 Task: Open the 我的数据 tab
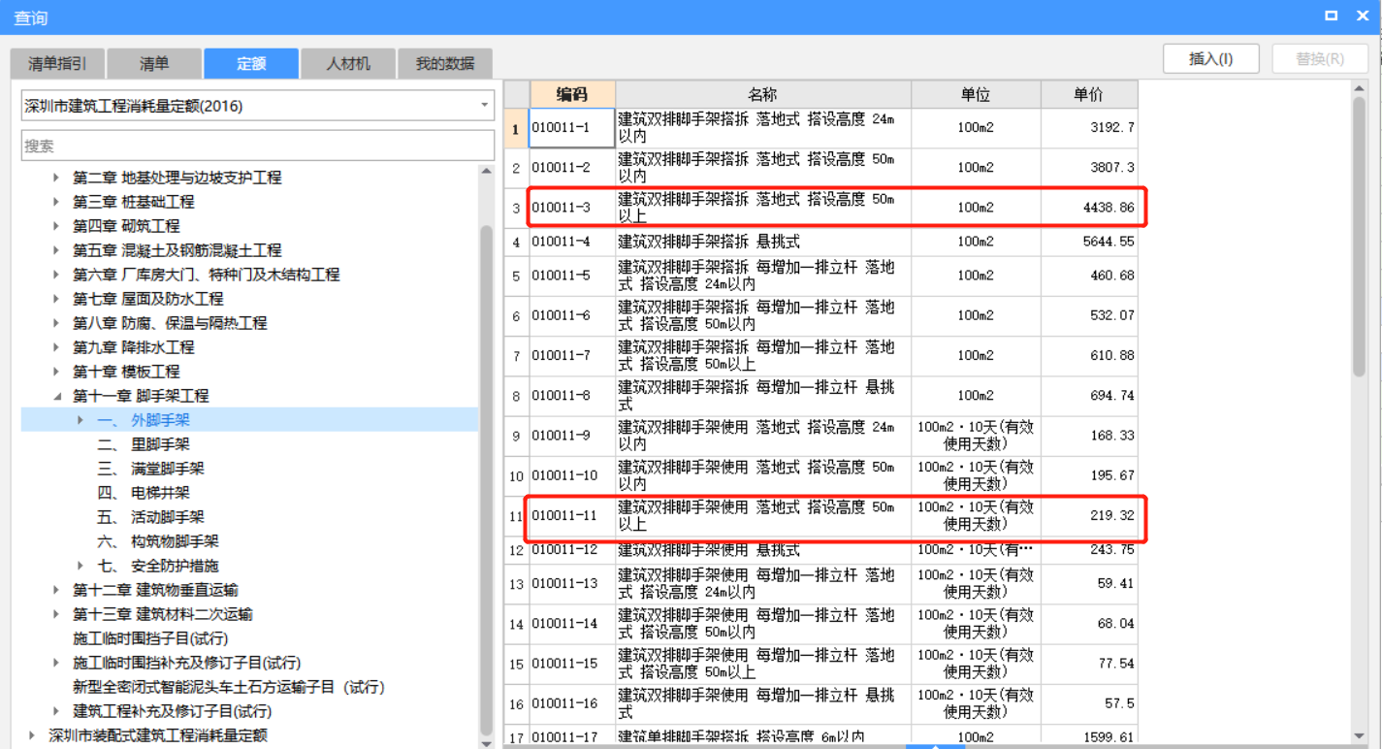point(445,63)
